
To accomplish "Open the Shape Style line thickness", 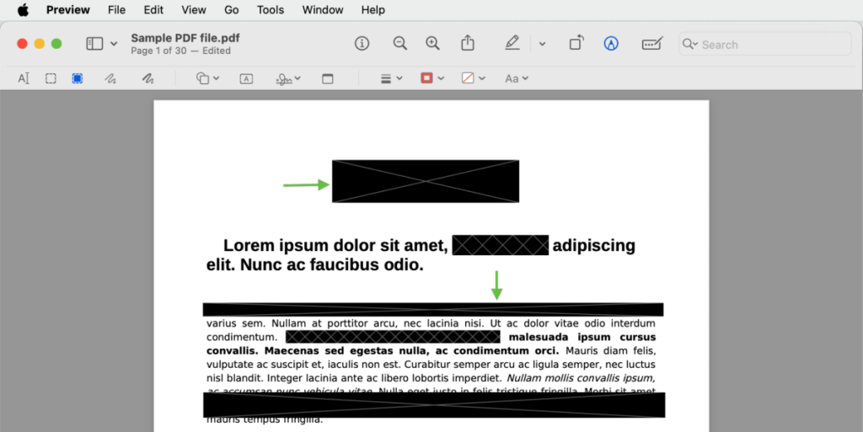I will coord(386,79).
